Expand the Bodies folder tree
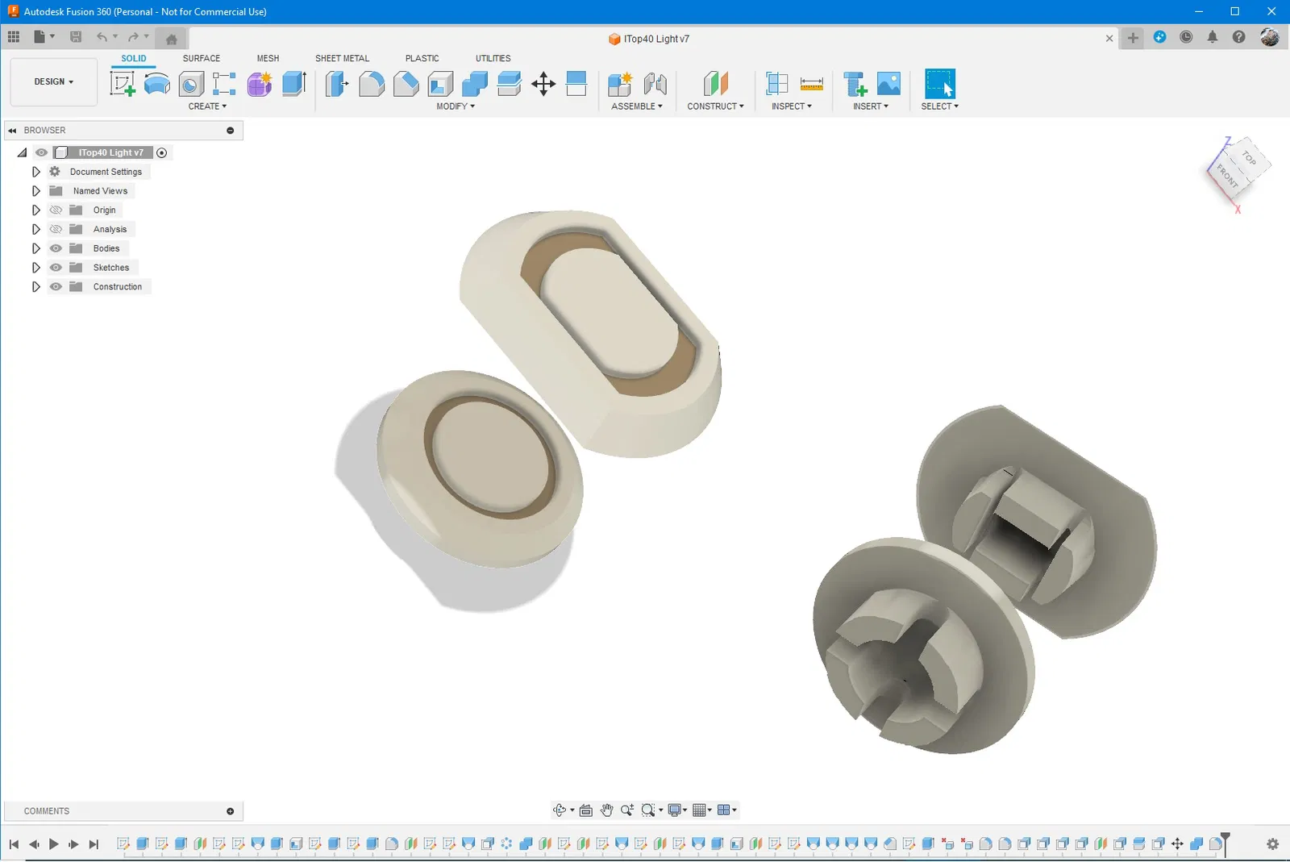This screenshot has width=1290, height=862. 35,248
